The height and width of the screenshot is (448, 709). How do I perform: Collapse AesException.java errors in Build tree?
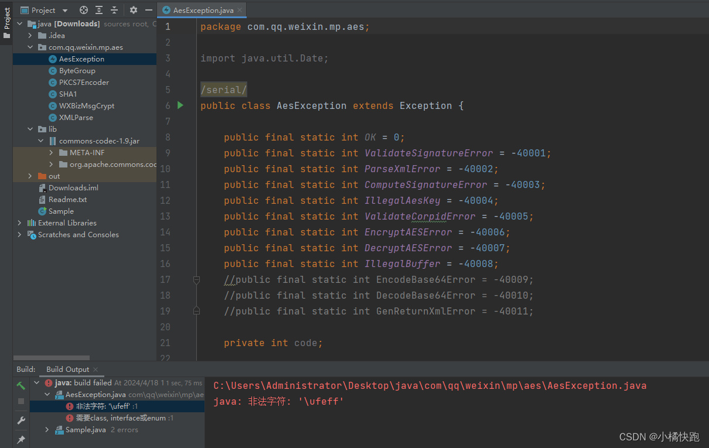point(47,395)
